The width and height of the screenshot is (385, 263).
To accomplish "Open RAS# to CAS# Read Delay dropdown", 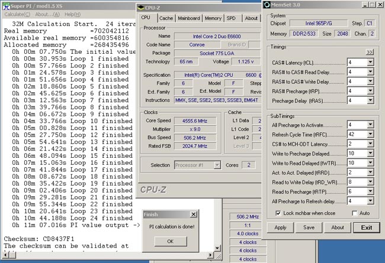I will coord(370,72).
